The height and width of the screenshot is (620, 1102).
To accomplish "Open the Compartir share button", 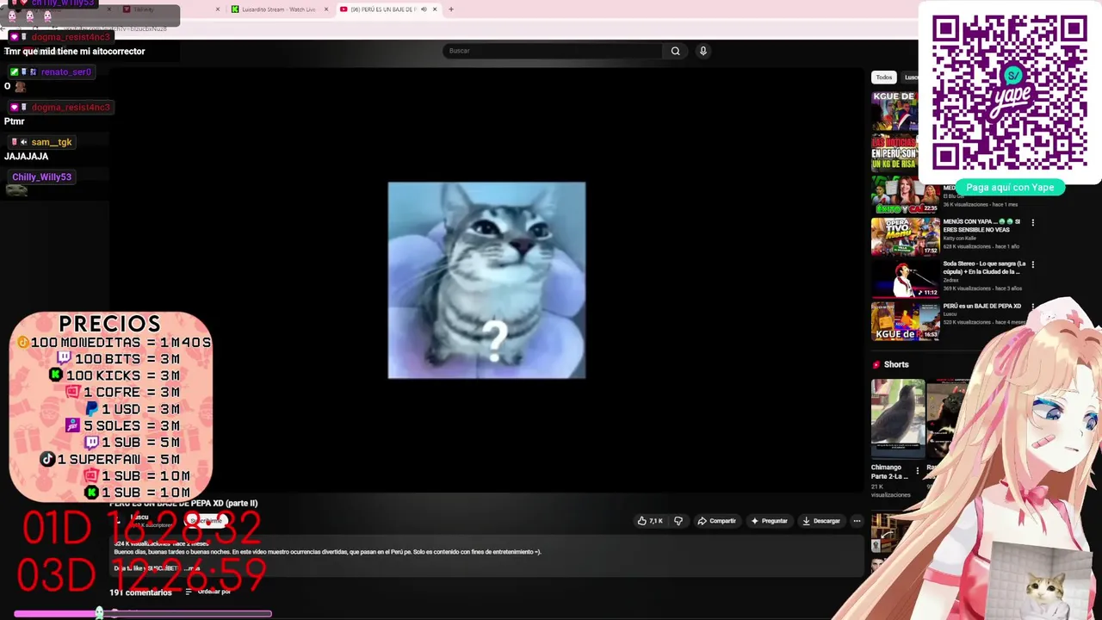I will click(716, 521).
